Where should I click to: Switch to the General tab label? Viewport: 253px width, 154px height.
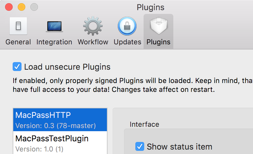(18, 42)
